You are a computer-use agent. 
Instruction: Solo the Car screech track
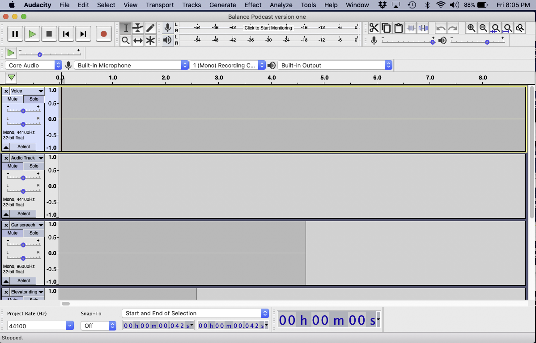pyautogui.click(x=34, y=233)
